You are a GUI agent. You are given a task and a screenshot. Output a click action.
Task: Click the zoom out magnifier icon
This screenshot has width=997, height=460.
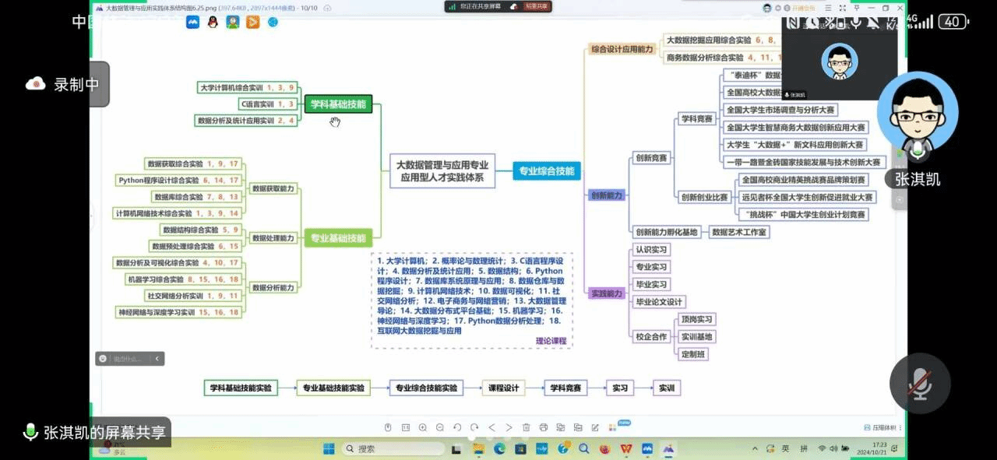(439, 427)
